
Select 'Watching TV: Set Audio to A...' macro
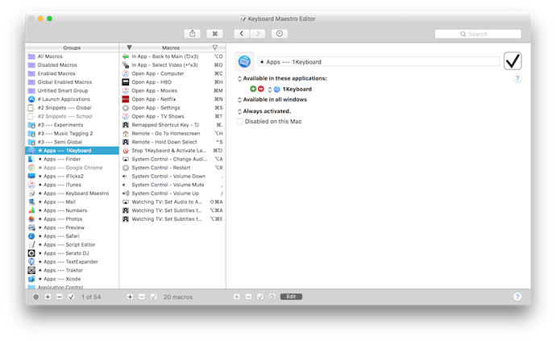pyautogui.click(x=172, y=202)
